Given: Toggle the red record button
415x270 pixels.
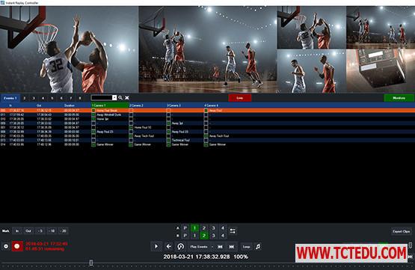Looking at the screenshot, I should [x=17, y=246].
